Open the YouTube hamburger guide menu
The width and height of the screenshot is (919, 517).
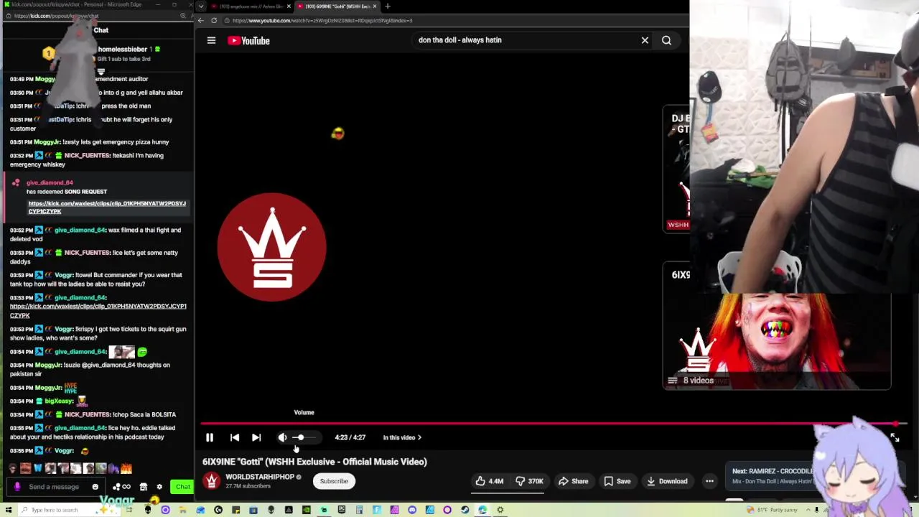211,40
